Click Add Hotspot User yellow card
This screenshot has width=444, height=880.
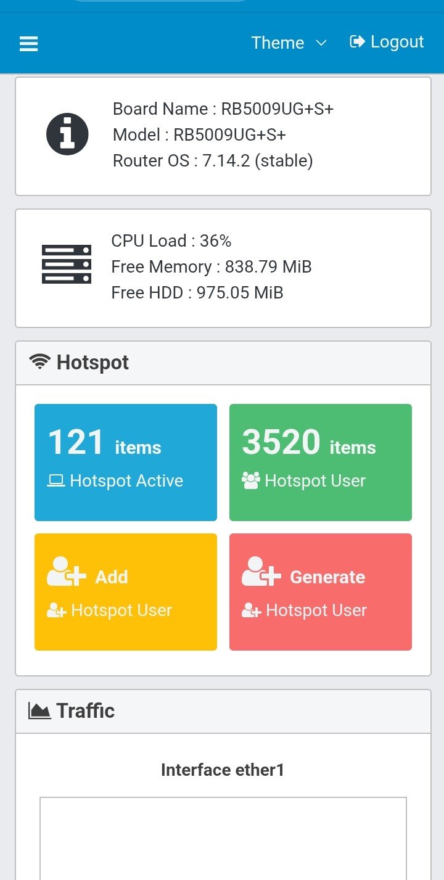tap(125, 591)
